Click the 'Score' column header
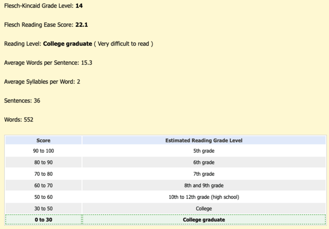 click(43, 140)
